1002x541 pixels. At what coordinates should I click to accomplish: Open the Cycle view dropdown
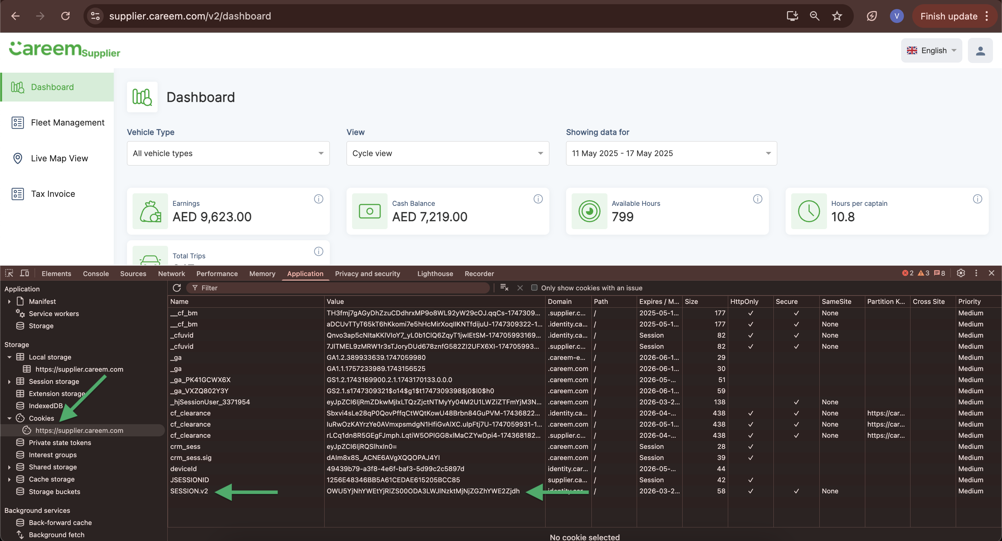[x=447, y=153]
